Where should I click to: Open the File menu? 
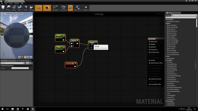2,3
